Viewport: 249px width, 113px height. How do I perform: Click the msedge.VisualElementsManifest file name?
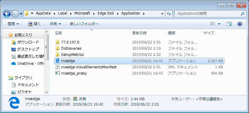[x=89, y=67]
